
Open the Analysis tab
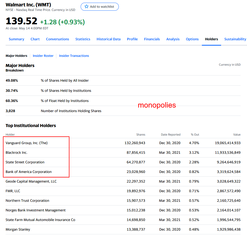tap(173, 39)
